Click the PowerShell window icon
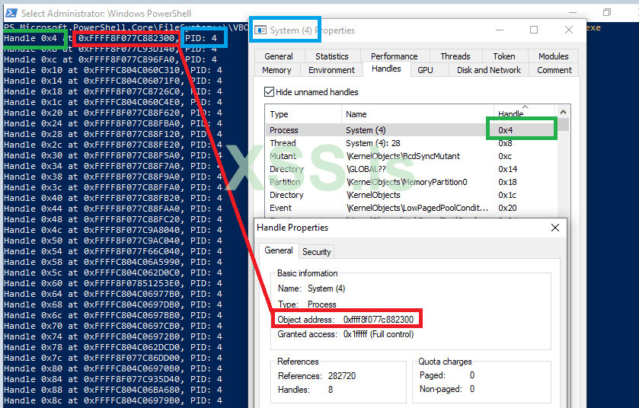Screen dimensions: 639x408 pyautogui.click(x=11, y=13)
